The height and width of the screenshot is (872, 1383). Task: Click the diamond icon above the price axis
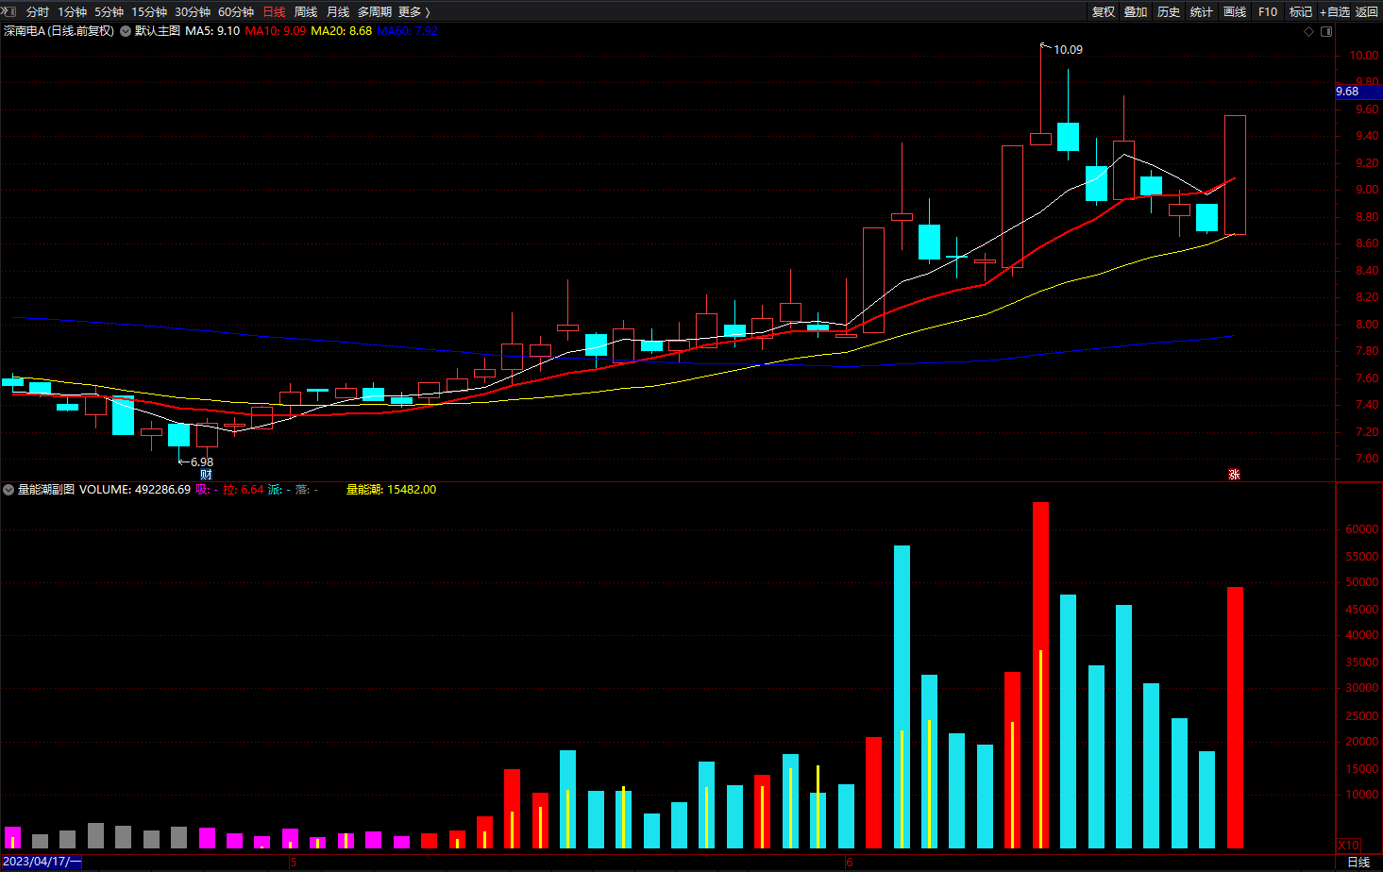pyautogui.click(x=1308, y=31)
